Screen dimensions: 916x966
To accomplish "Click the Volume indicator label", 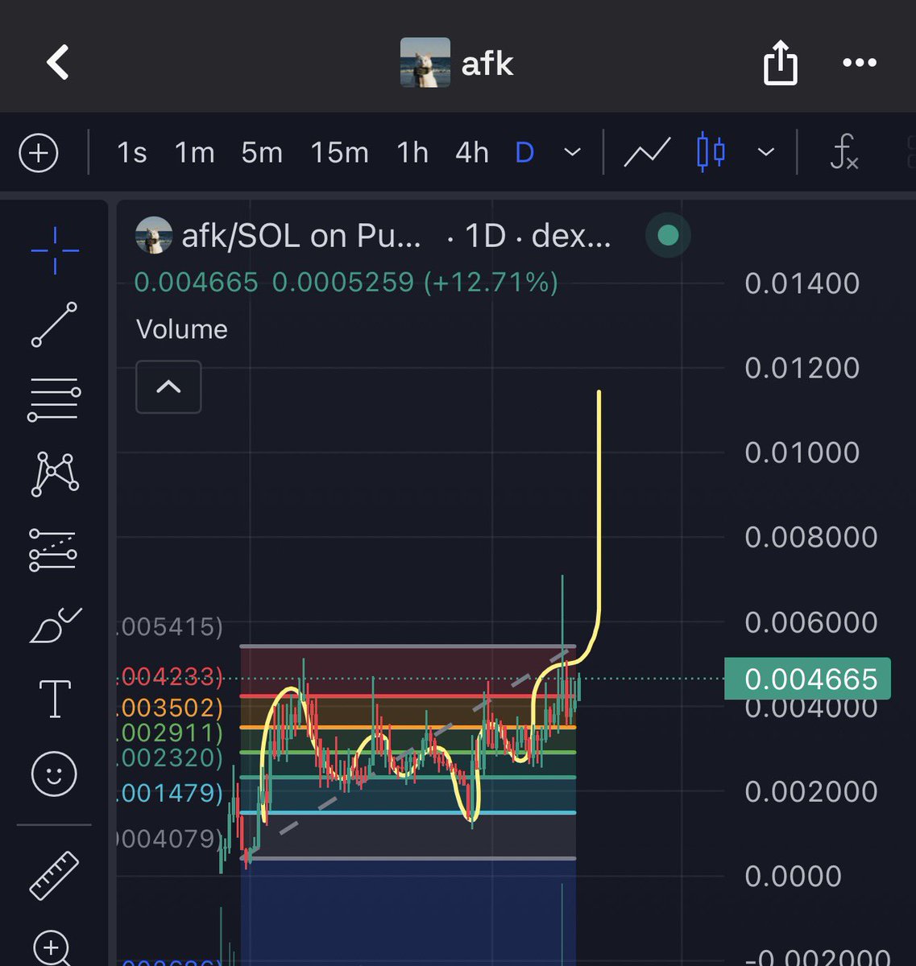I will point(182,329).
